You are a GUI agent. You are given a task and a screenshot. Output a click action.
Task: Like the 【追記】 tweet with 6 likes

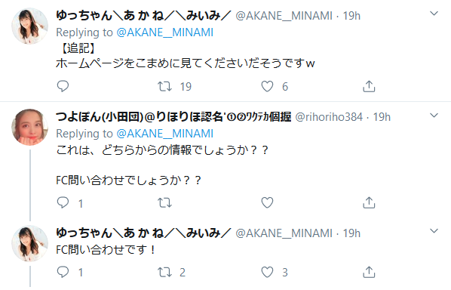click(x=267, y=86)
